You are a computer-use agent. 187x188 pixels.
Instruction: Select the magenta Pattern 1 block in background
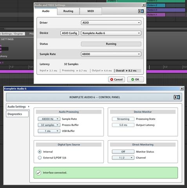point(156,14)
